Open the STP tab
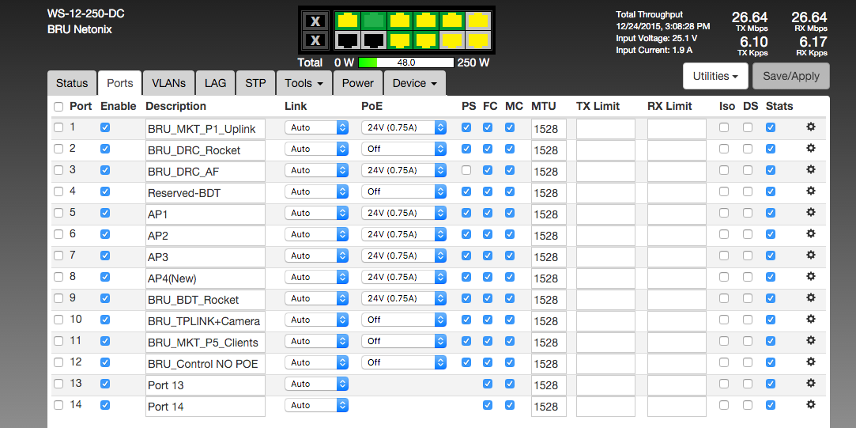Image resolution: width=856 pixels, height=428 pixels. tap(255, 83)
